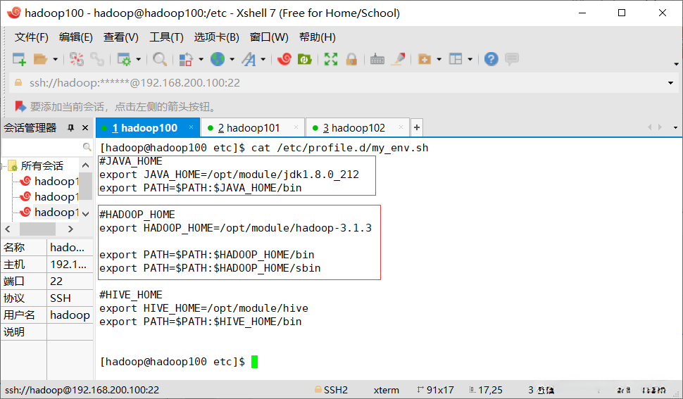
Task: Switch to the 3 hadoop102 tab
Action: pos(358,128)
